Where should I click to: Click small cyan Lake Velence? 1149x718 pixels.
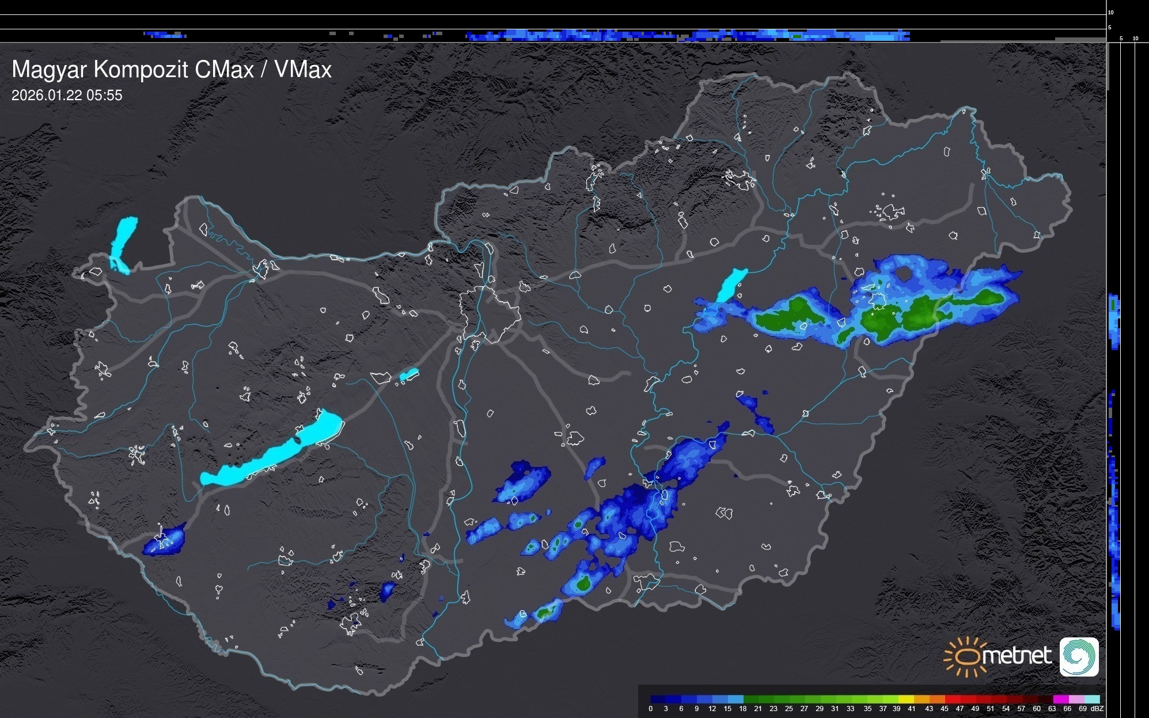pos(409,375)
